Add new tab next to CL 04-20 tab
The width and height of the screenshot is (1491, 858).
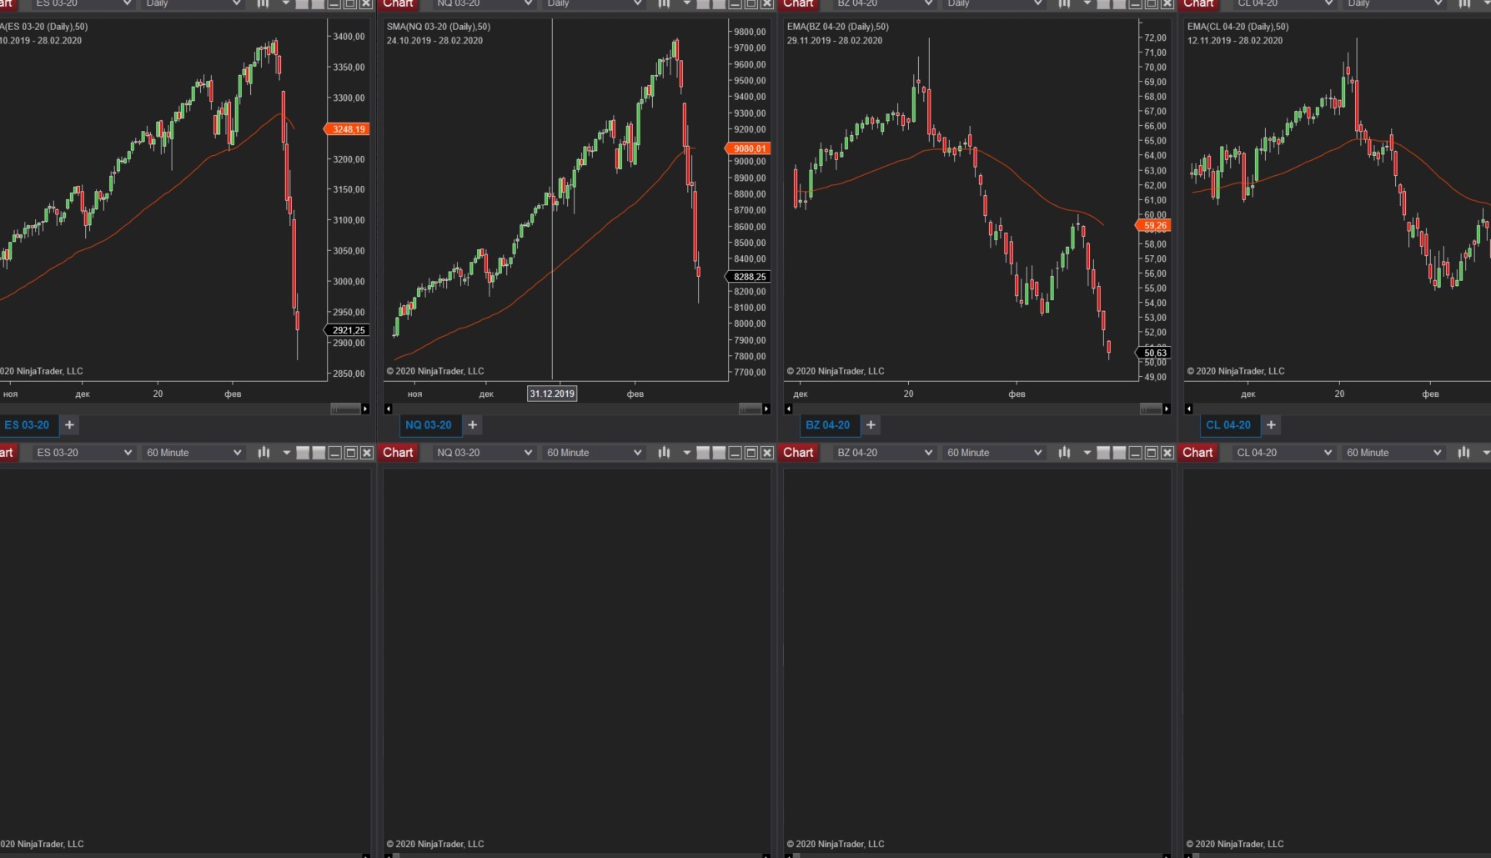(x=1271, y=425)
